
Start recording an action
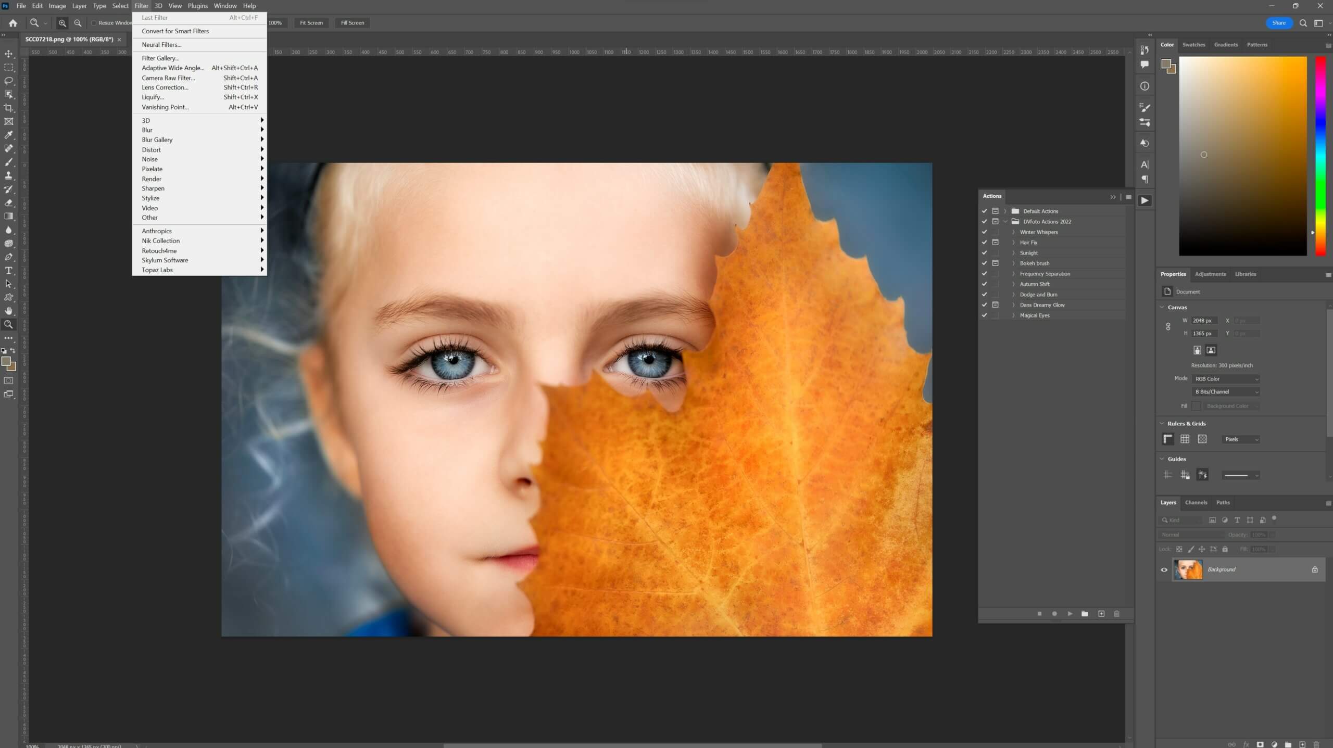click(x=1054, y=614)
